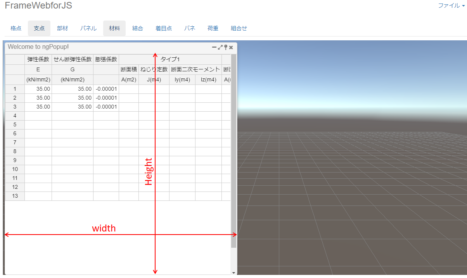Select the 支点 tab
Viewport: 467px width, 278px height.
click(x=39, y=28)
